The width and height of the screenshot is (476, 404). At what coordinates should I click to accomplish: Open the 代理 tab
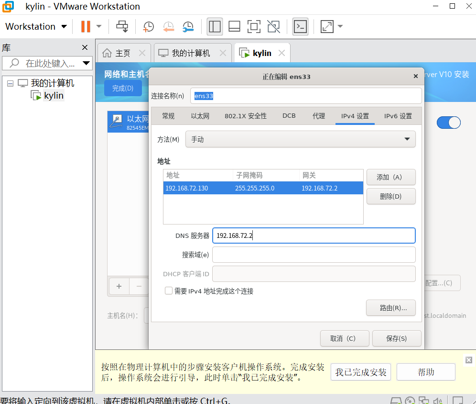tap(319, 116)
